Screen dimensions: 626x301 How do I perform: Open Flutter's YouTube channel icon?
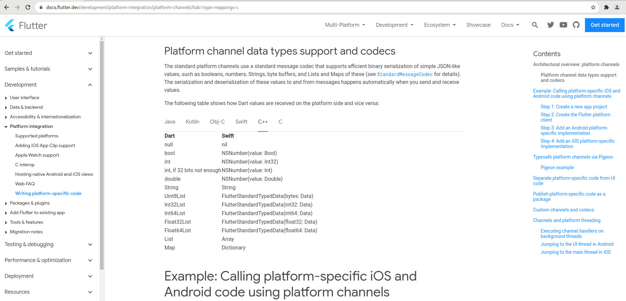click(x=563, y=25)
